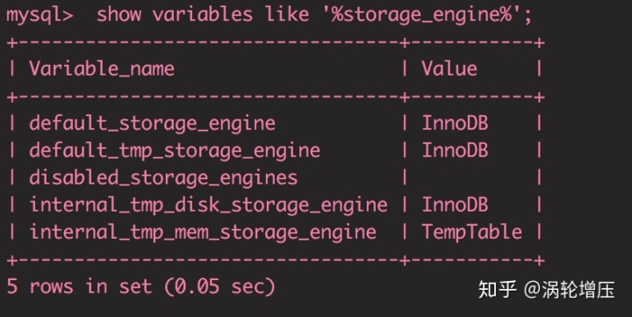Click the mysql> prompt text
The height and width of the screenshot is (317, 632).
tap(39, 16)
